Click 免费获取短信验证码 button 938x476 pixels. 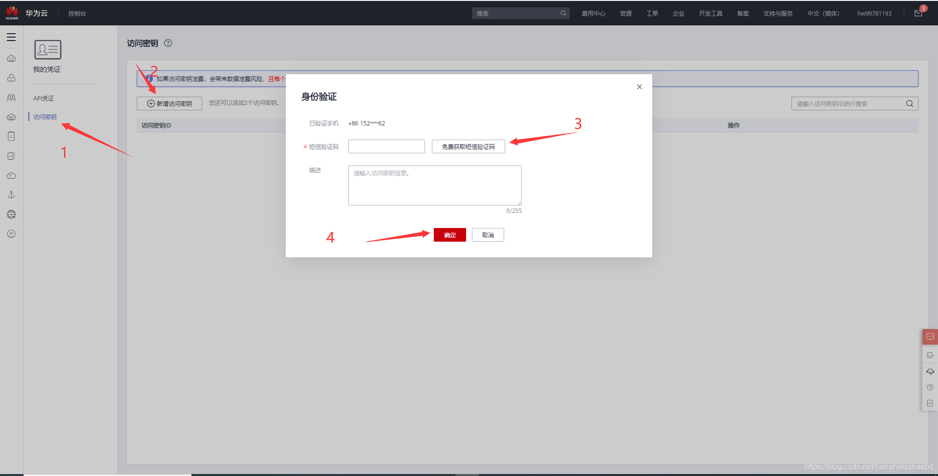[x=469, y=146]
